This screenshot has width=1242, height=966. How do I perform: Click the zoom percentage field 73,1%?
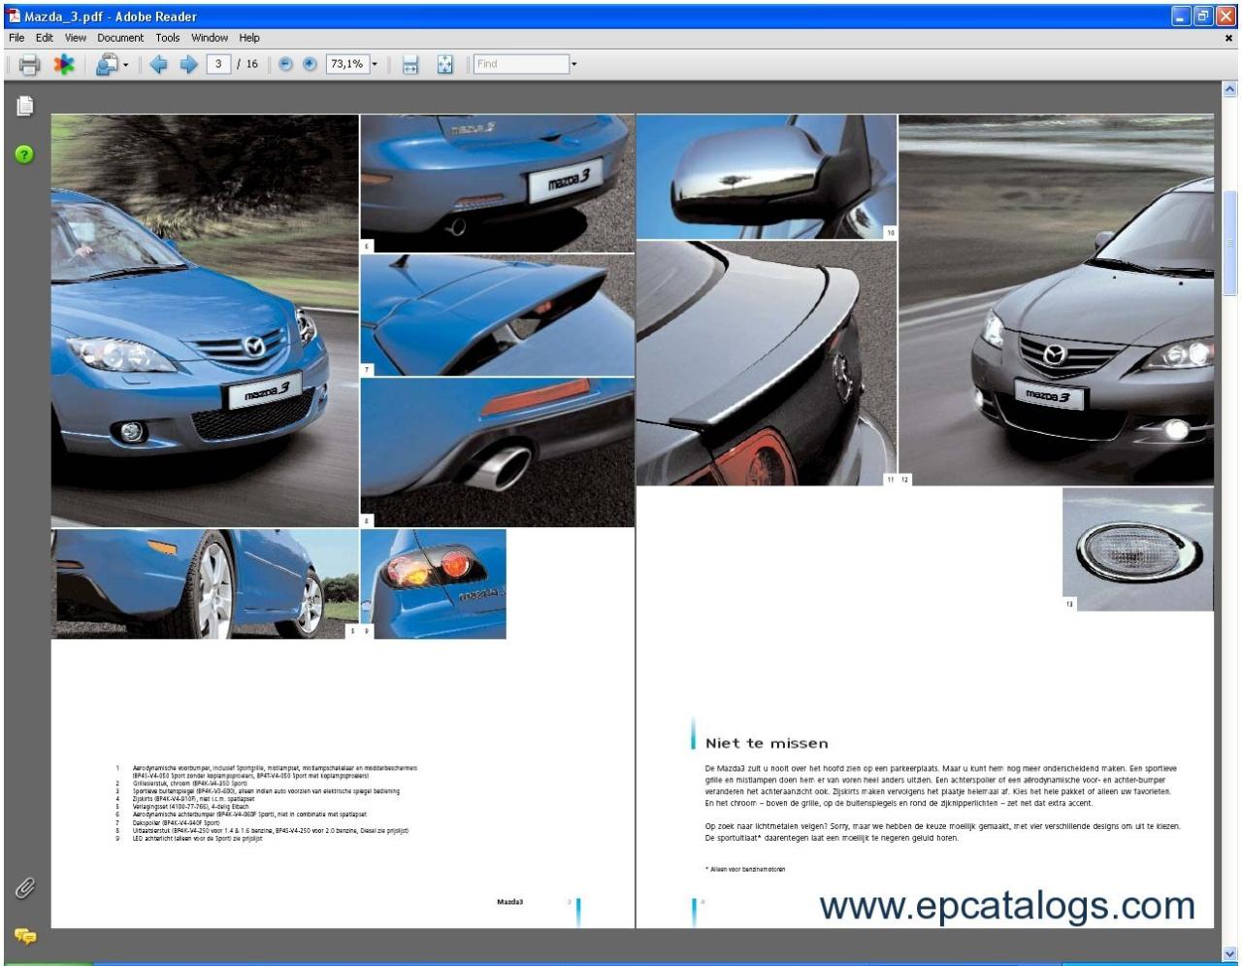tap(346, 64)
